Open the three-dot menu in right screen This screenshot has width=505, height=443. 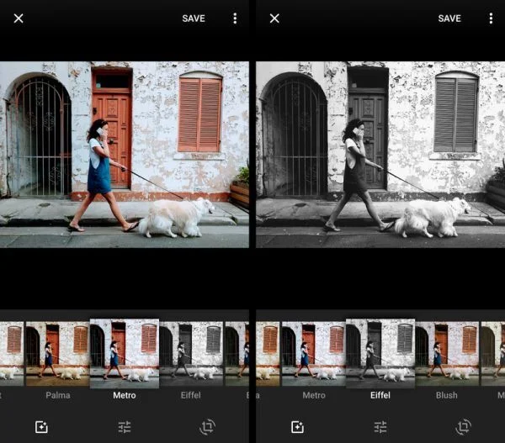click(491, 18)
